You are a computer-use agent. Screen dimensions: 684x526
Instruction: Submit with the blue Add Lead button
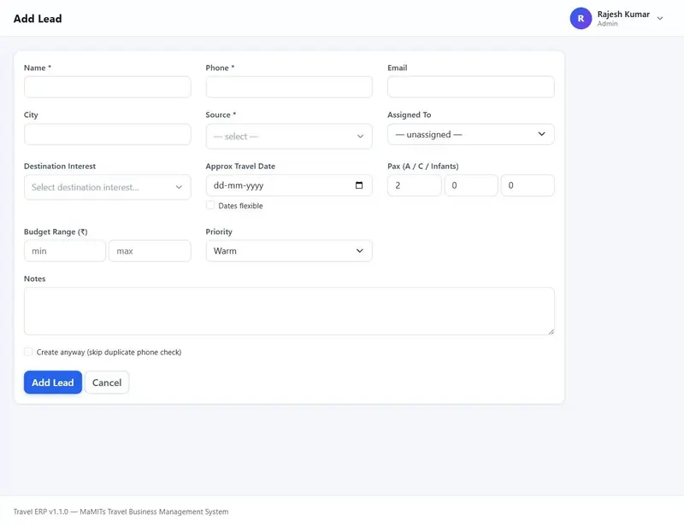pos(53,383)
